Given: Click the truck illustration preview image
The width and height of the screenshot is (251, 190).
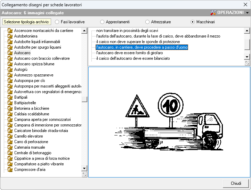Looking at the screenshot, I should pyautogui.click(x=169, y=122).
